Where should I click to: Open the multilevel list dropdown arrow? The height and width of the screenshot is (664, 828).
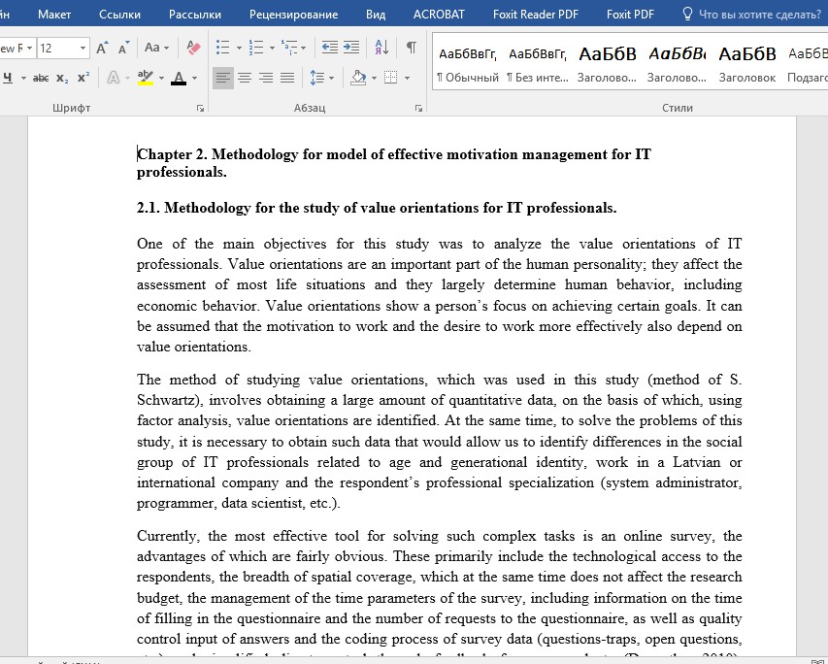point(303,49)
